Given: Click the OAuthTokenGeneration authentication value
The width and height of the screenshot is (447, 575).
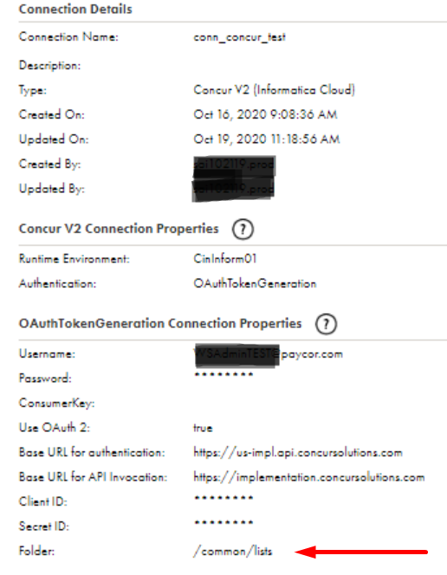Looking at the screenshot, I should [x=255, y=283].
